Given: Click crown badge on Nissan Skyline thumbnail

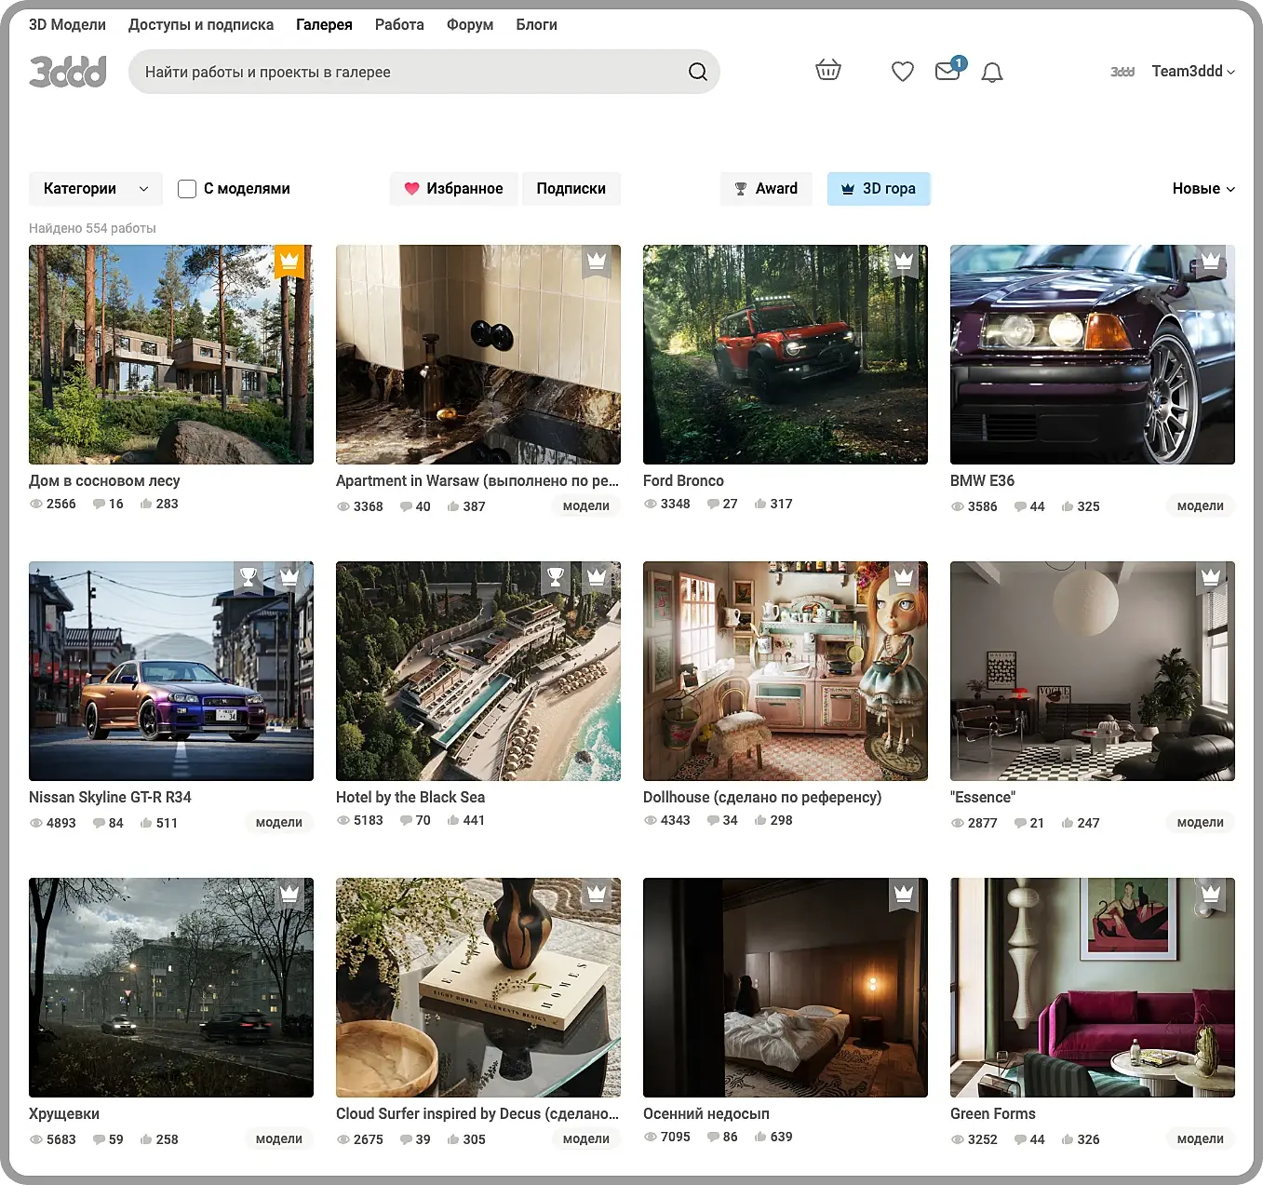Looking at the screenshot, I should point(289,578).
